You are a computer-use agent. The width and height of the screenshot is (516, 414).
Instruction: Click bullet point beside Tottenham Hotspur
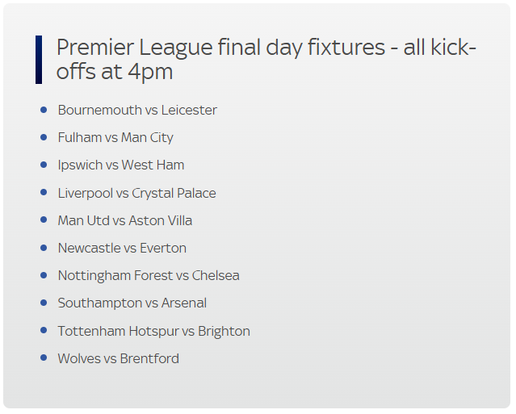[x=44, y=330]
